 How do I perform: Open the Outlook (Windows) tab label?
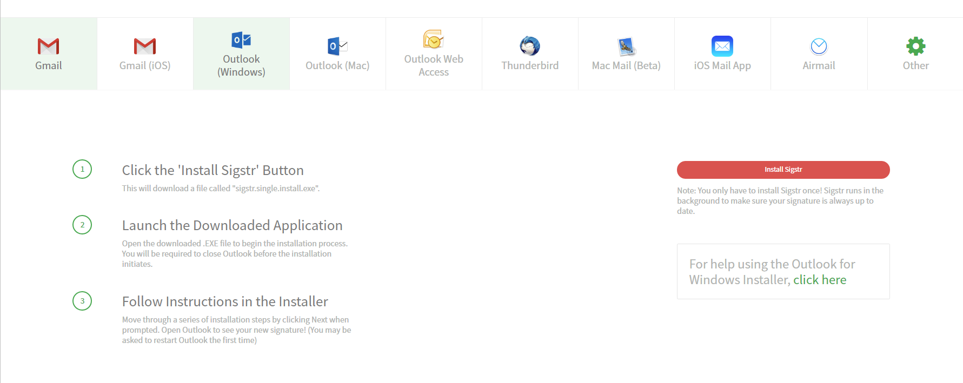coord(241,65)
